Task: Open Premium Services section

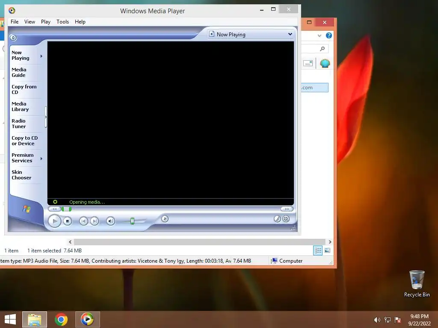Action: [x=22, y=158]
